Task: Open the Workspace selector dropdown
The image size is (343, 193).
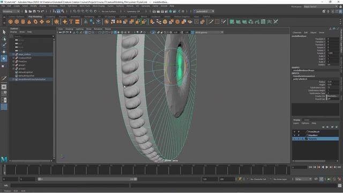Action: (x=320, y=6)
